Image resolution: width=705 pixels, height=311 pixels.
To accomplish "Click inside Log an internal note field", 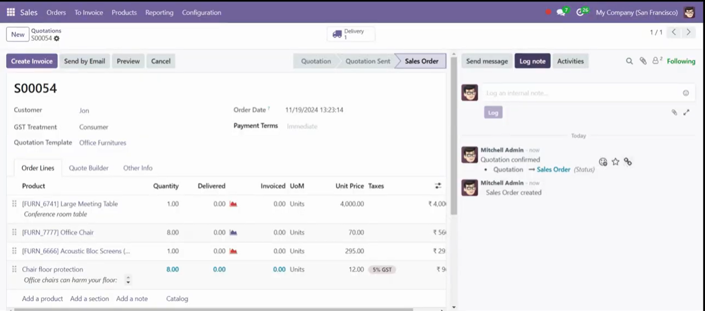I will [x=582, y=93].
